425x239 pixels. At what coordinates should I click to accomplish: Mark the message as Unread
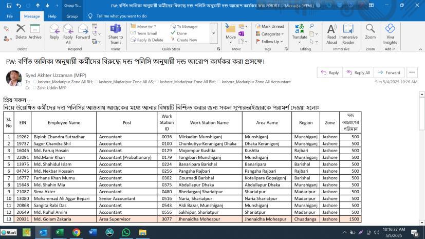(x=270, y=26)
